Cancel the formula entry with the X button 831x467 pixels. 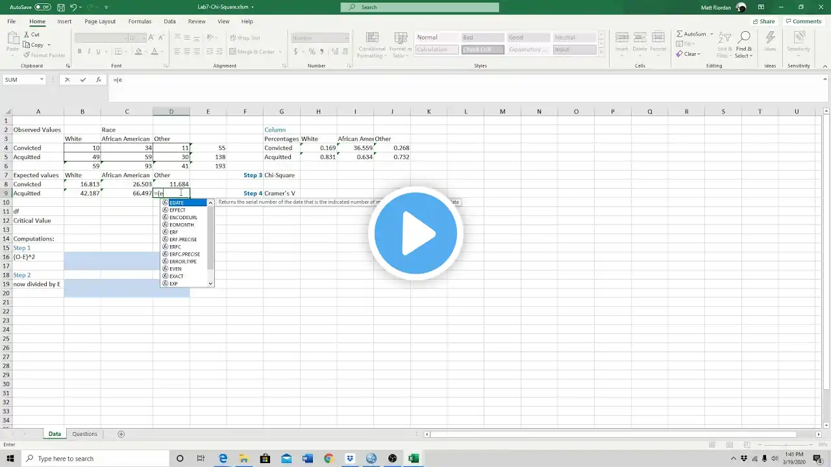click(x=67, y=80)
